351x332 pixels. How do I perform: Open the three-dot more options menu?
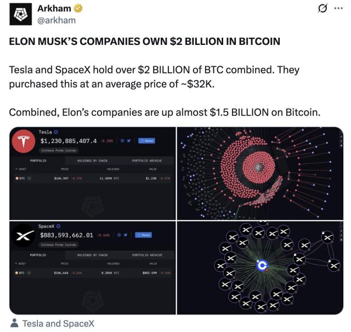[x=338, y=8]
